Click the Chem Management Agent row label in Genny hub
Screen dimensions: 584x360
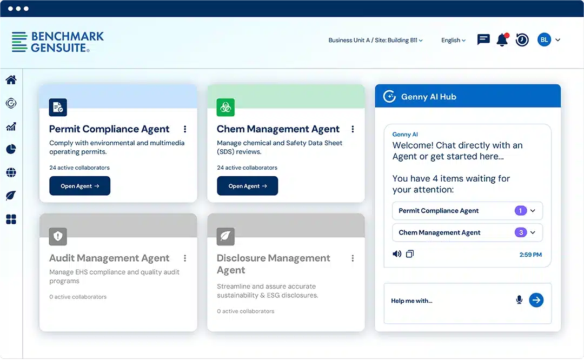[440, 232]
